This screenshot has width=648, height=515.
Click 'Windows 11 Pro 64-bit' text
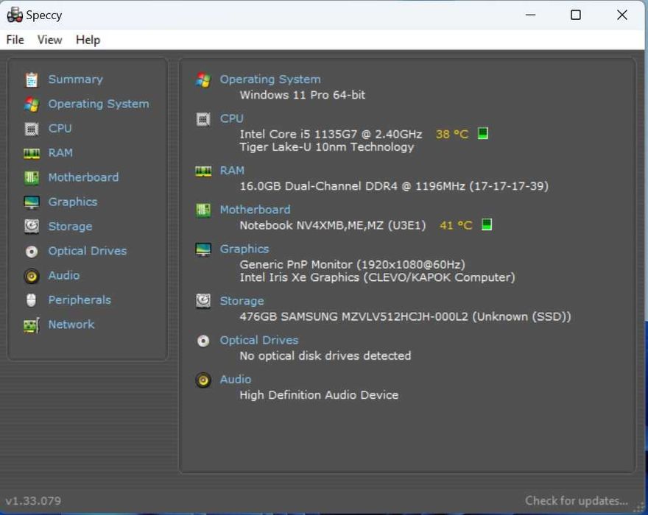coord(303,95)
